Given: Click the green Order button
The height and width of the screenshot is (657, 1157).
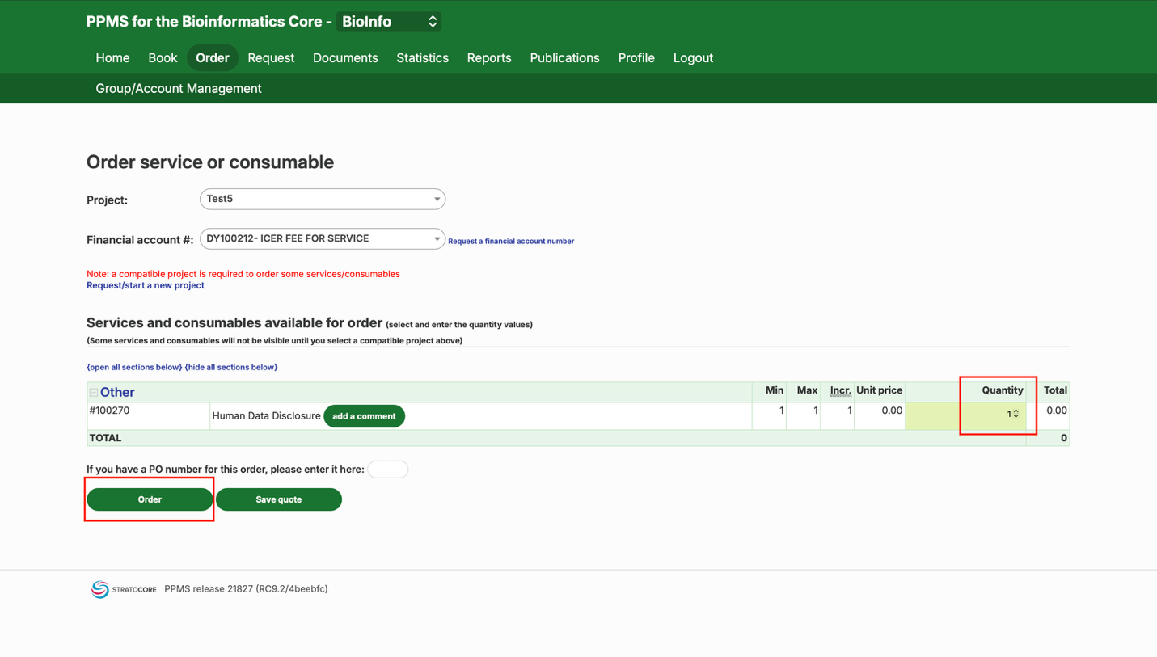Looking at the screenshot, I should pyautogui.click(x=150, y=499).
